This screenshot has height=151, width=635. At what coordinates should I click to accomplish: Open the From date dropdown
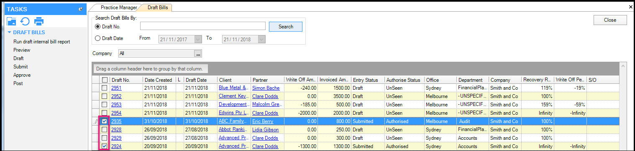[x=198, y=39]
